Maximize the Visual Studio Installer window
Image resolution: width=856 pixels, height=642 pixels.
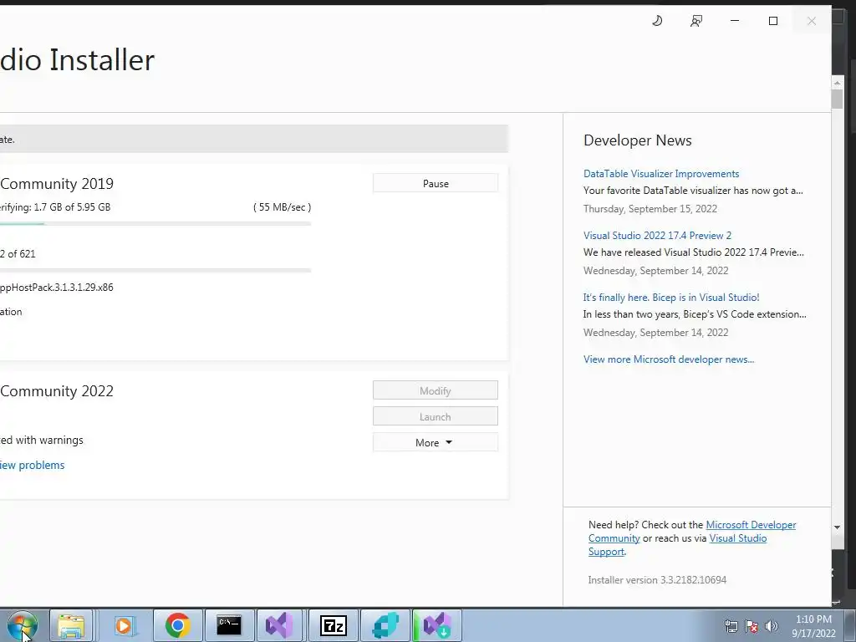(773, 21)
